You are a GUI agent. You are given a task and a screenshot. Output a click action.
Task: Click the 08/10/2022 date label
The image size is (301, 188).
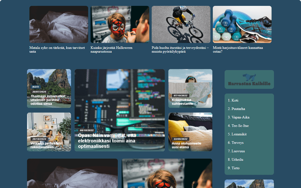[87, 130]
